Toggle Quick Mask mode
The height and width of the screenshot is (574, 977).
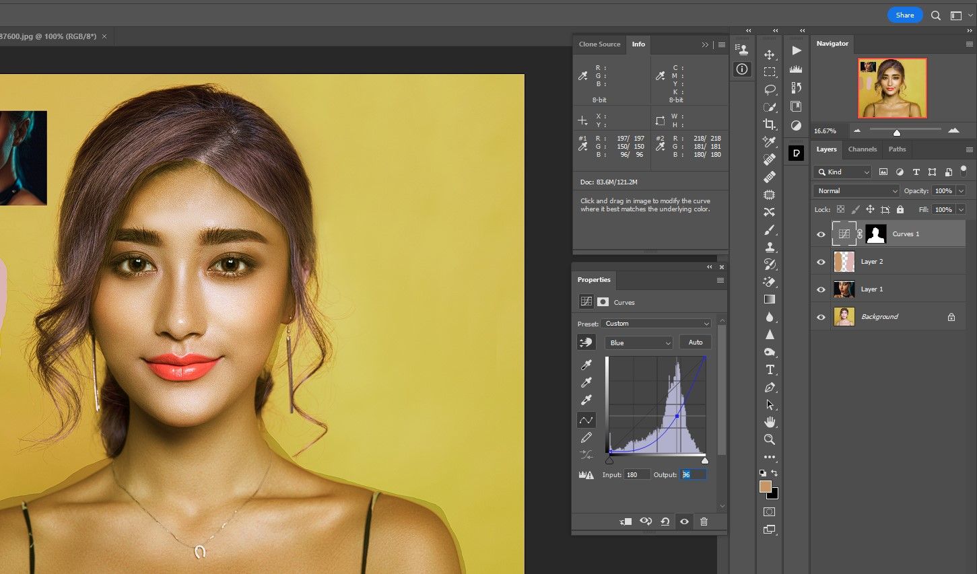point(770,512)
